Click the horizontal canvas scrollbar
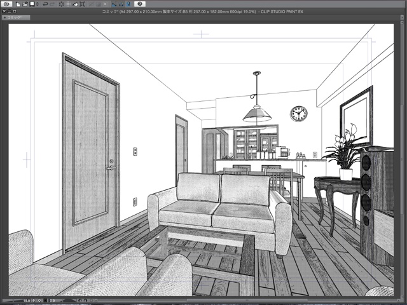407x305 pixels. point(247,301)
